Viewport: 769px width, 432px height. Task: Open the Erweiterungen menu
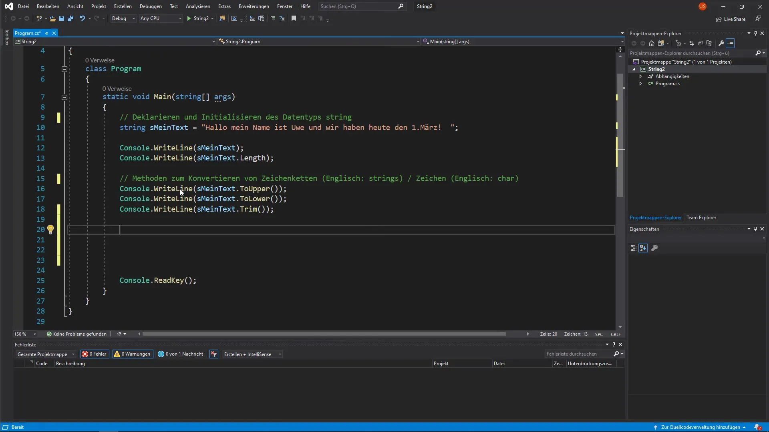coord(254,6)
